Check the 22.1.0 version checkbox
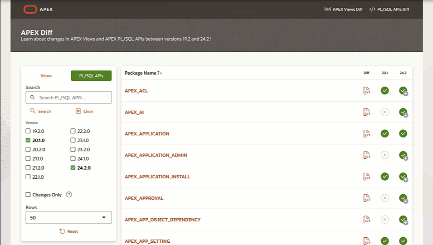The height and width of the screenshot is (245, 433). pyautogui.click(x=28, y=177)
